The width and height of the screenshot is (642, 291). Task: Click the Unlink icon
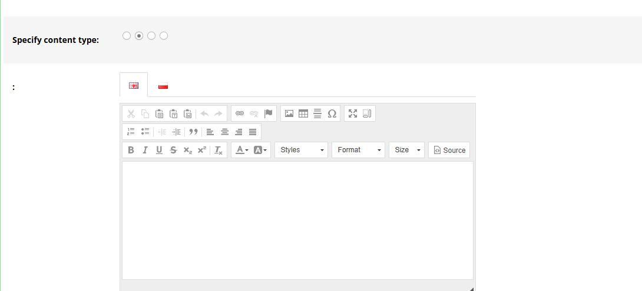[254, 113]
